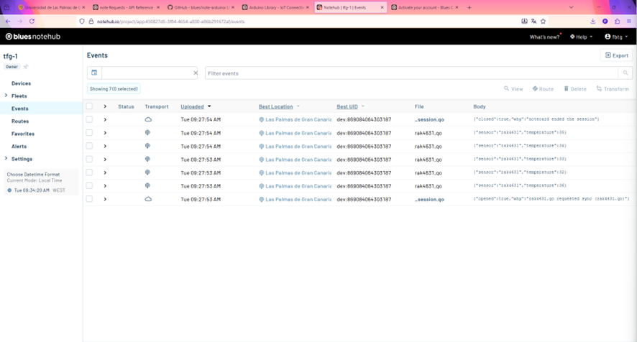Expand the temperature 33 event row
Screen dimensions: 637x342
(x=105, y=160)
